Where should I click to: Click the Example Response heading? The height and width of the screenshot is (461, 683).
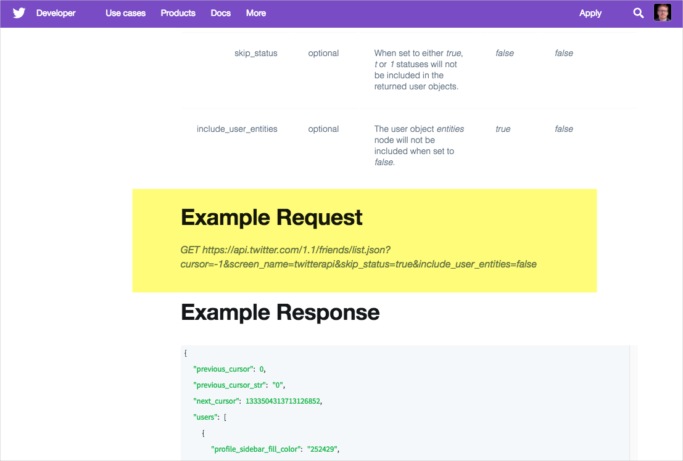(280, 312)
